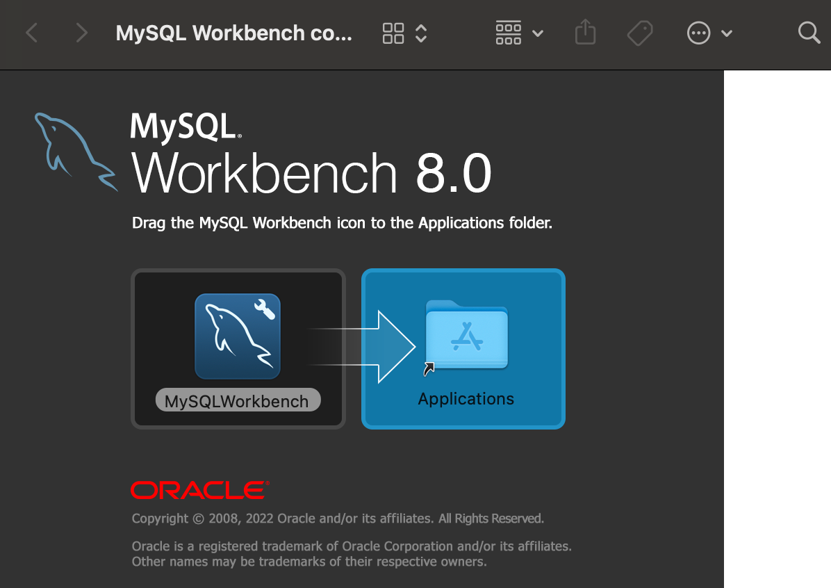Select the Applications folder shortcut

(x=466, y=335)
